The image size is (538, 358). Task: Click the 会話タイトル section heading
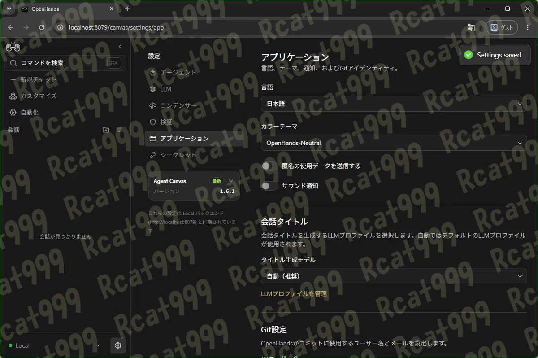[284, 222]
